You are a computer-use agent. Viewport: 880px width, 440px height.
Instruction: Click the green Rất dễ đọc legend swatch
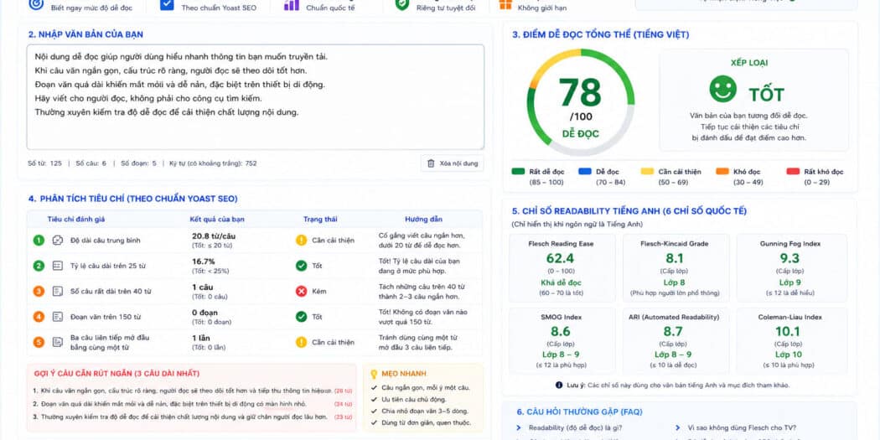coord(517,172)
